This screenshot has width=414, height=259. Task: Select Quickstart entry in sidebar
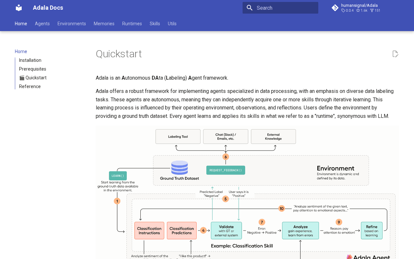tap(33, 78)
